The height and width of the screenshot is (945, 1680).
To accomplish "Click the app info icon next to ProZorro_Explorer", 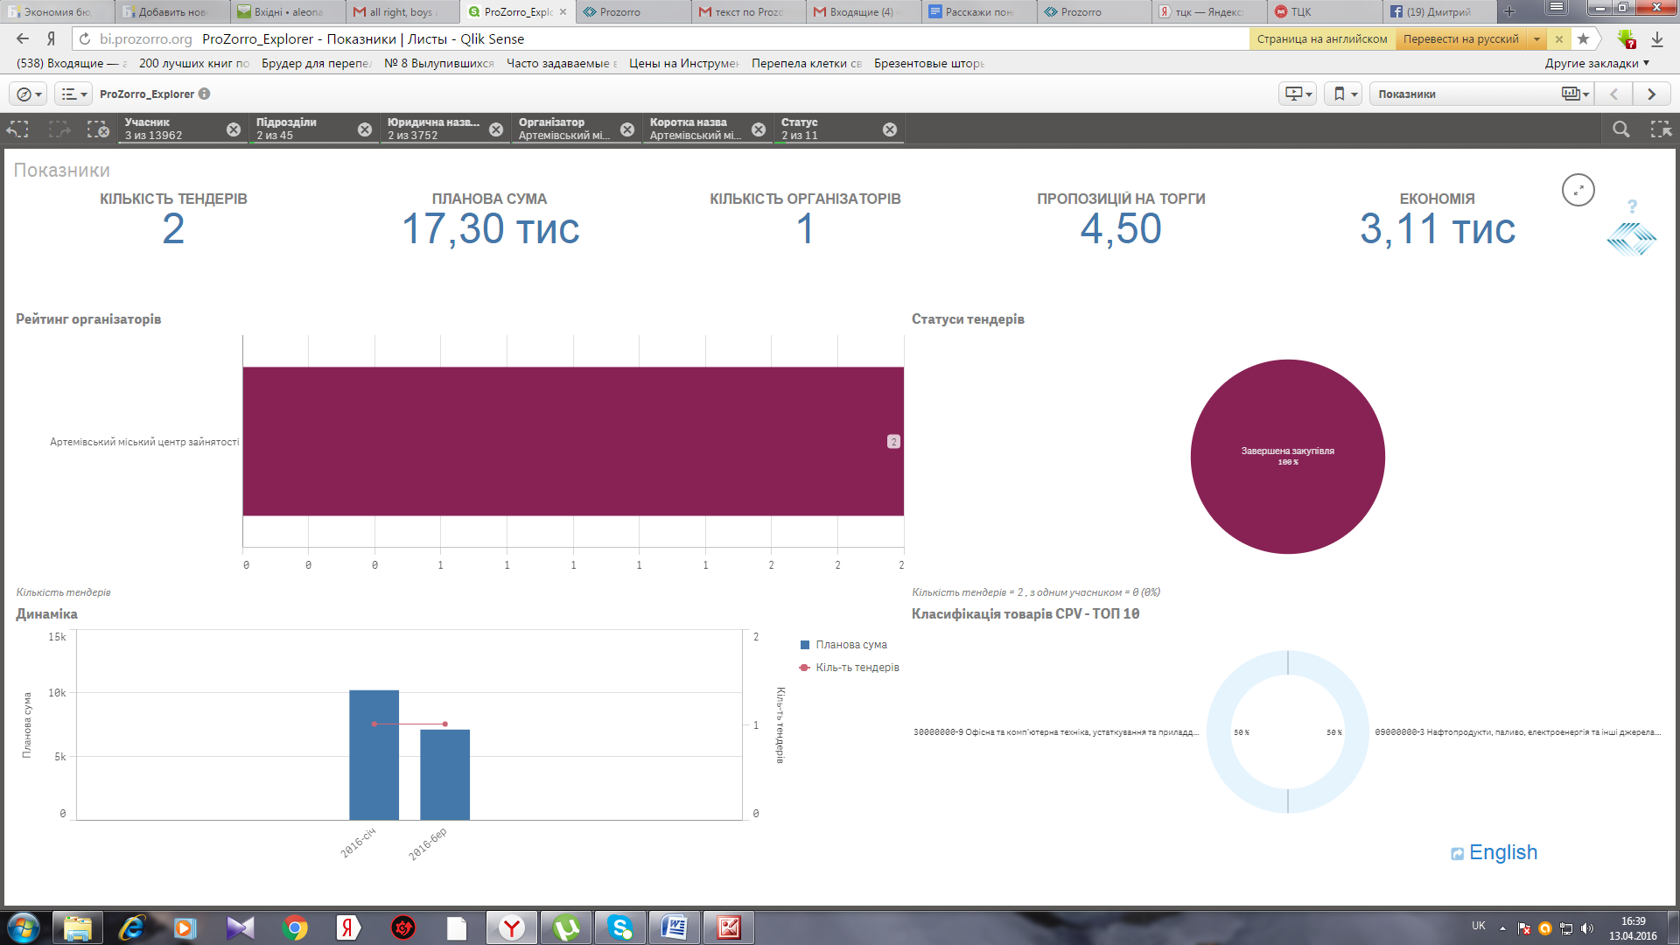I will point(204,94).
